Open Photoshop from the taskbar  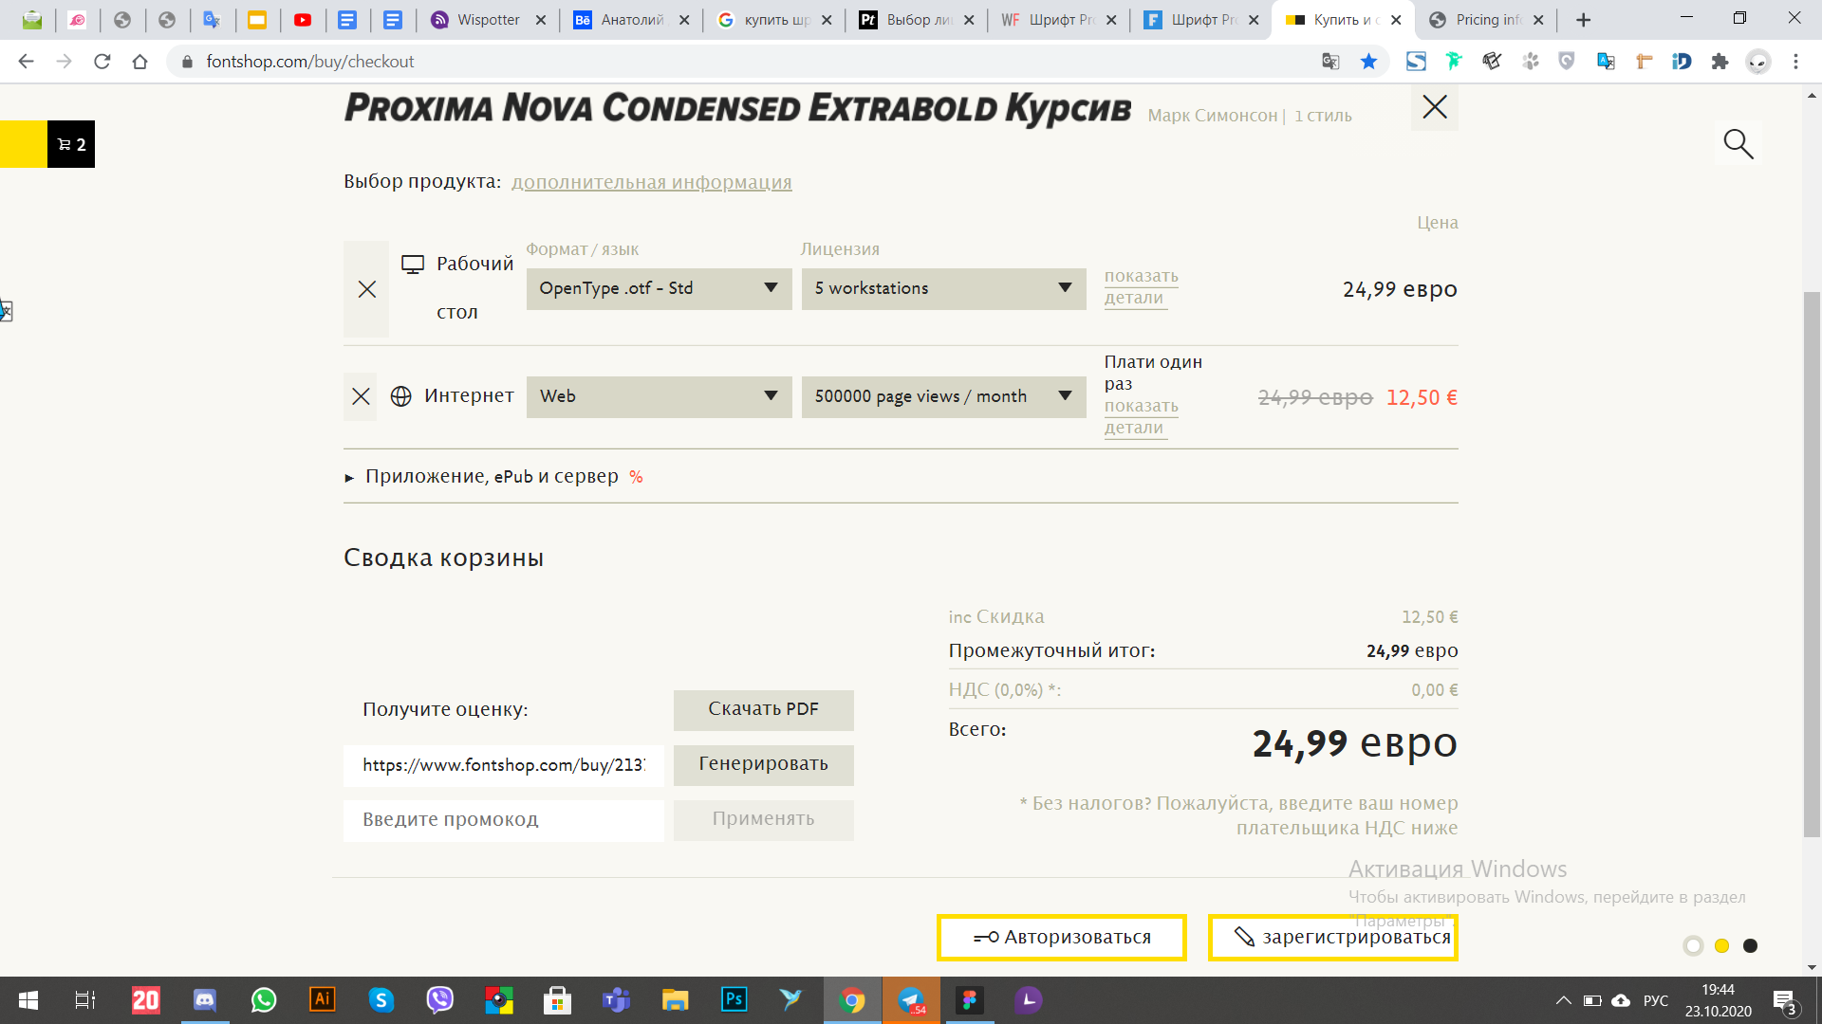point(734,1000)
